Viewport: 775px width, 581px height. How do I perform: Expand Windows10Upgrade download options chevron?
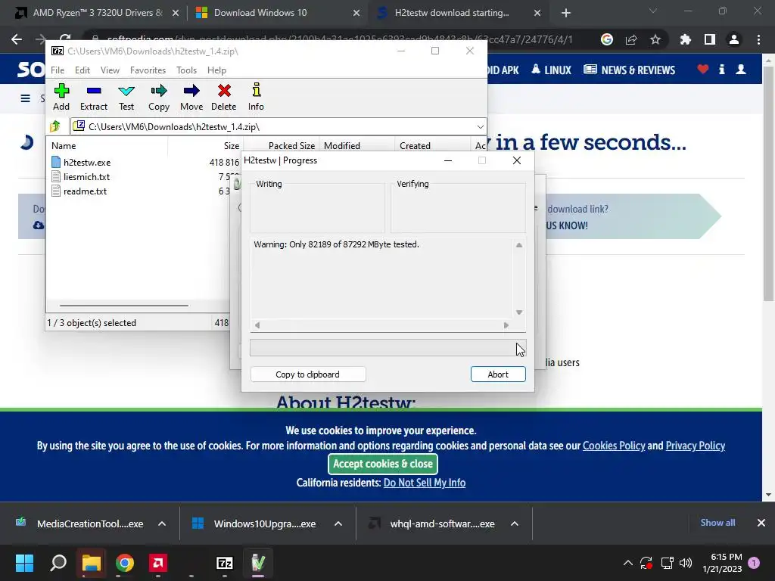pyautogui.click(x=338, y=524)
